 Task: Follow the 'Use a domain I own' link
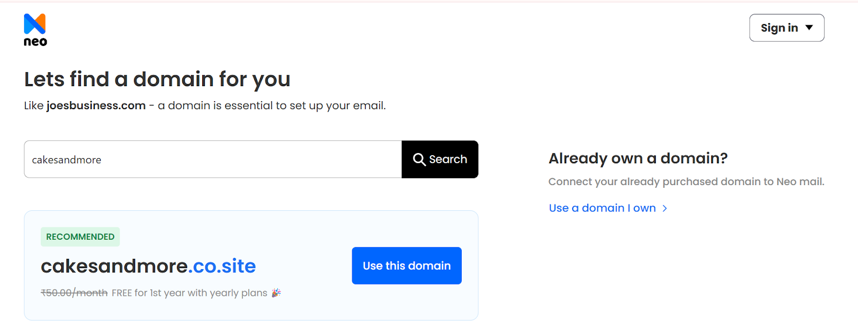[602, 208]
